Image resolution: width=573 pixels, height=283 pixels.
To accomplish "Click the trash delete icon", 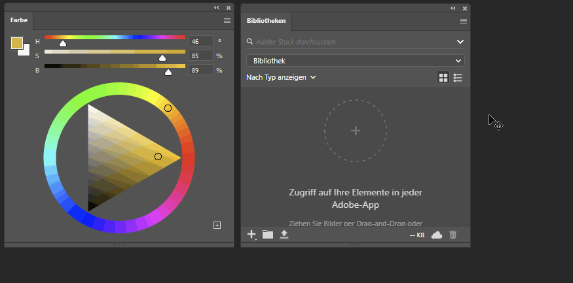I will pyautogui.click(x=453, y=235).
